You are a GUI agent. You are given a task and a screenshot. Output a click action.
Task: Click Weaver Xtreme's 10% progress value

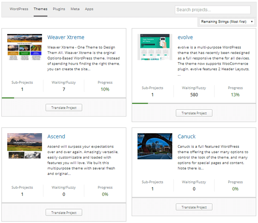point(105,89)
